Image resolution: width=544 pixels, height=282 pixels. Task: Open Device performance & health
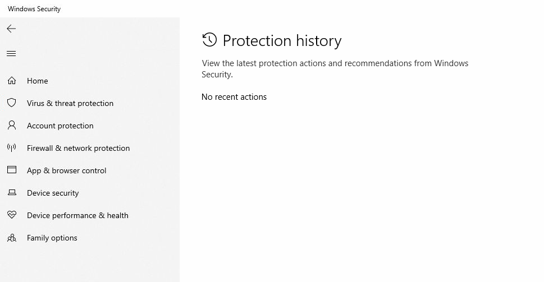click(77, 215)
